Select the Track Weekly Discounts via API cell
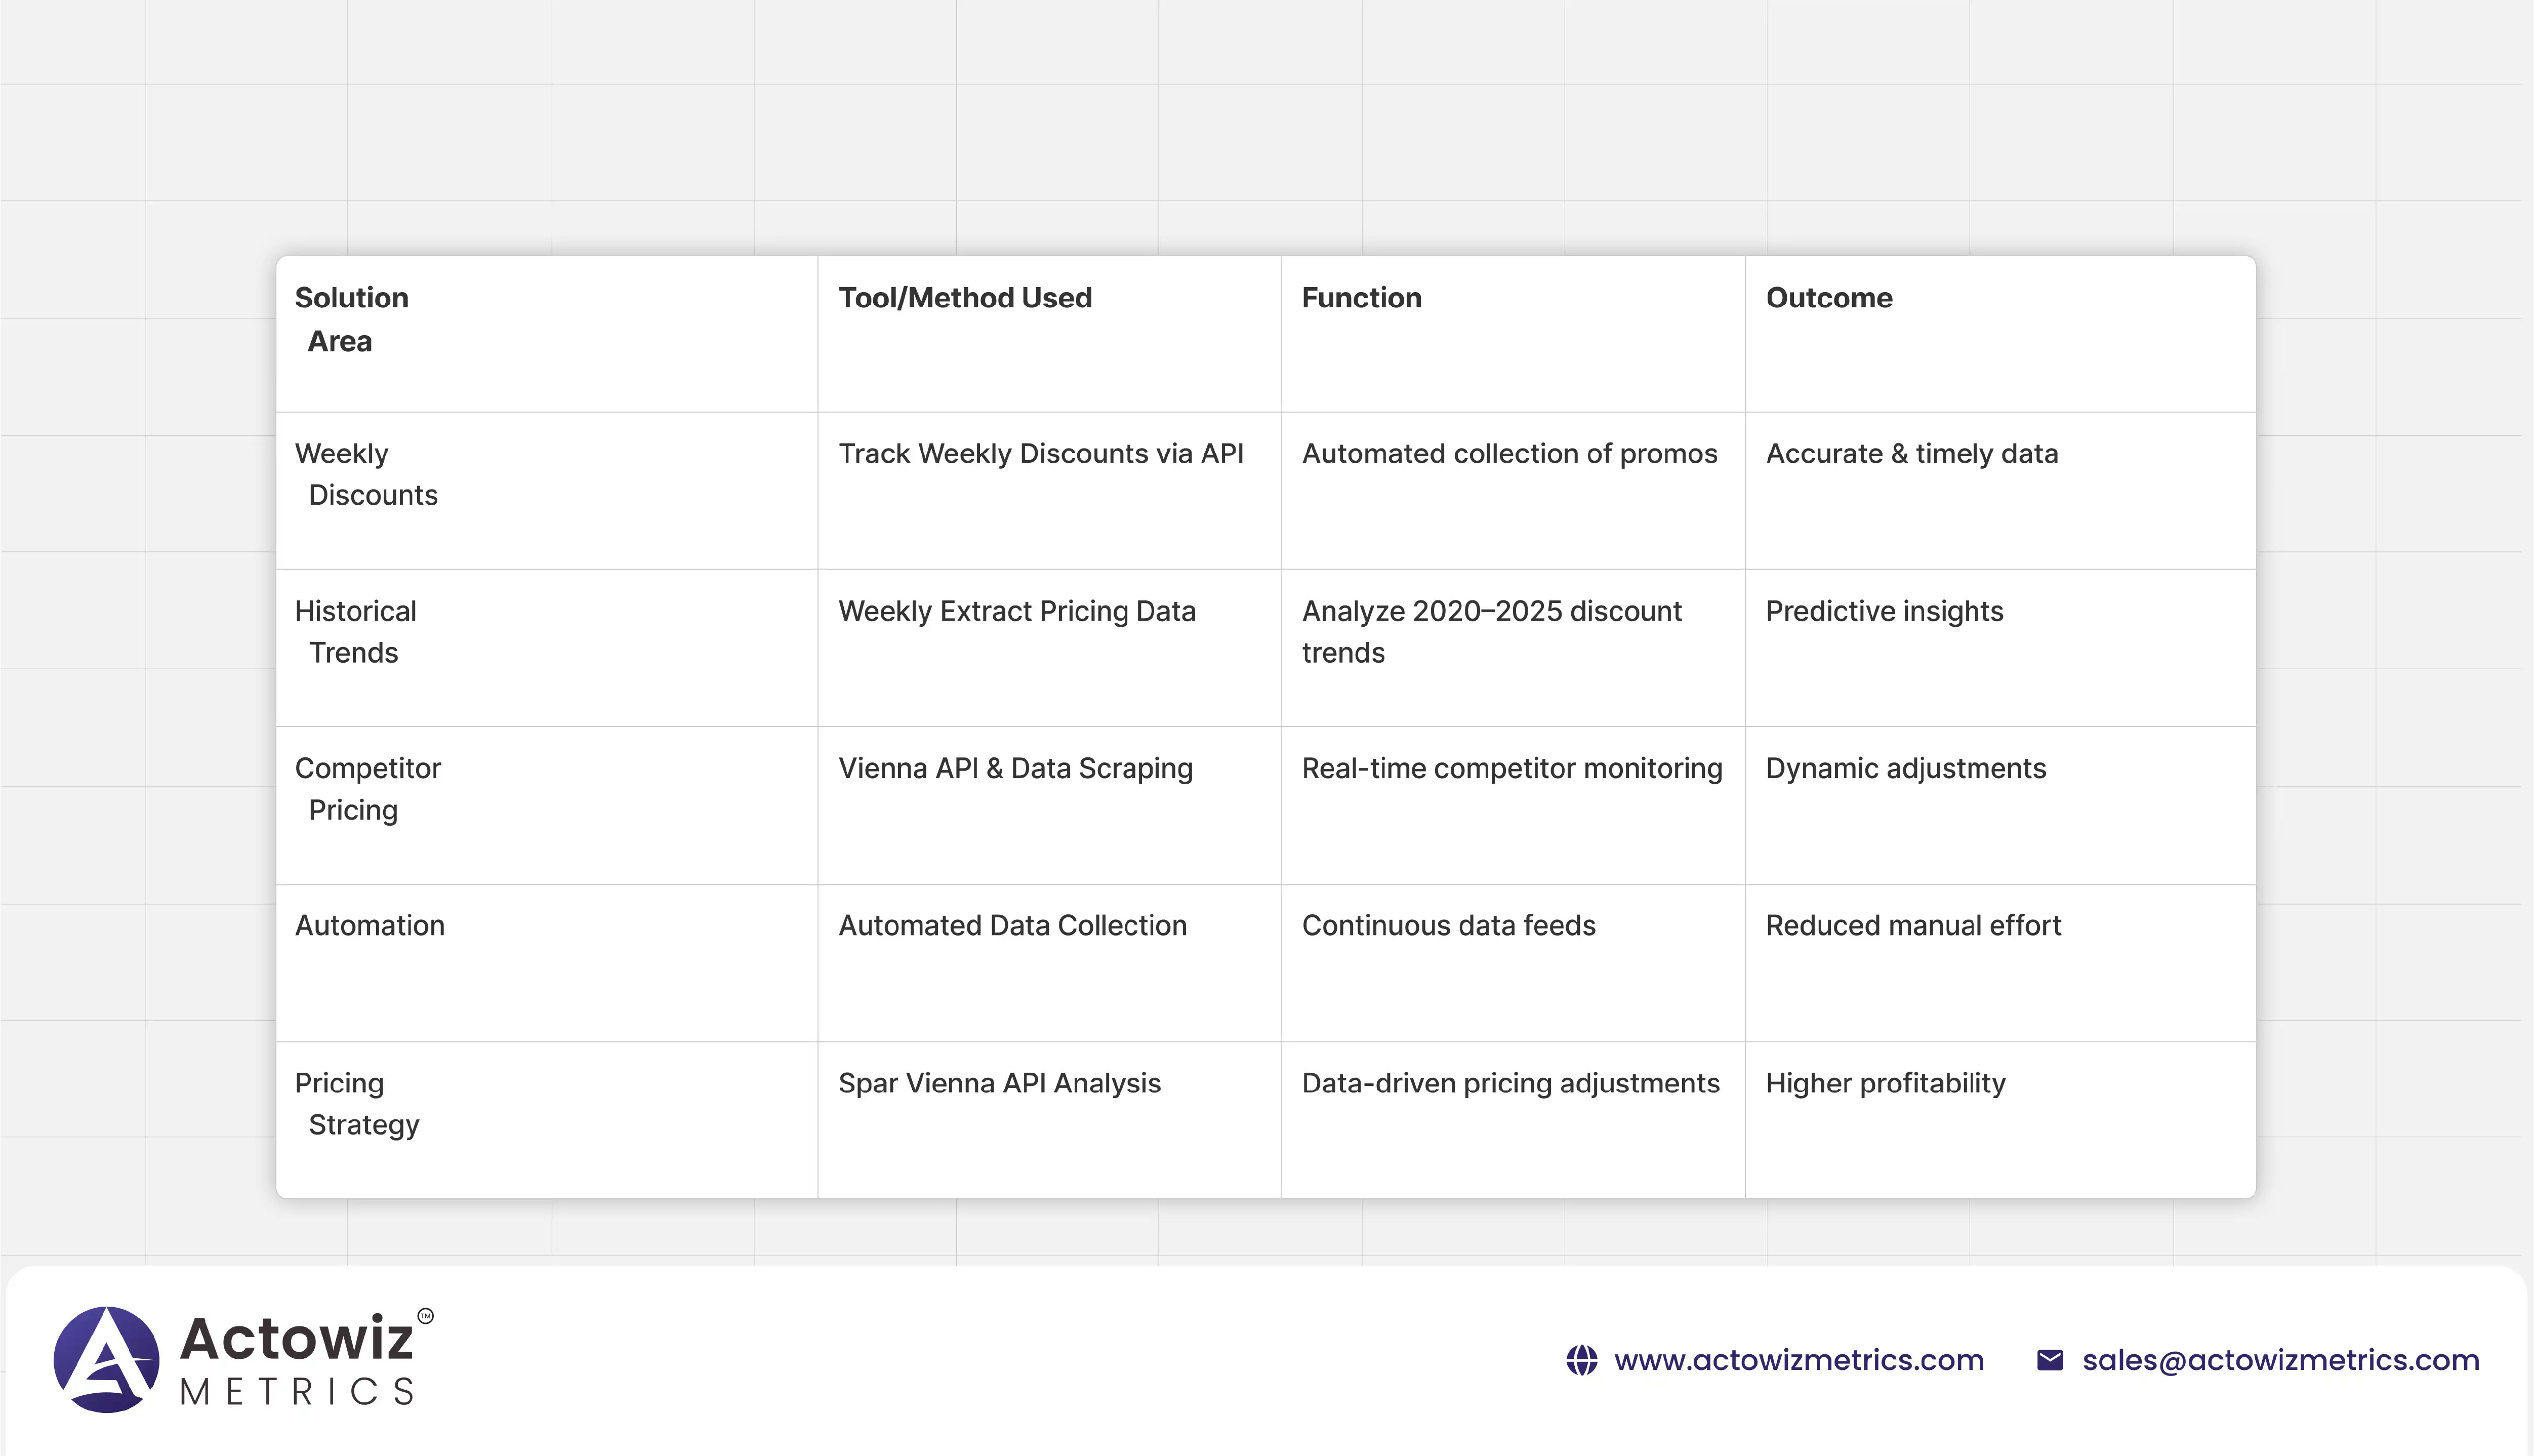Image resolution: width=2534 pixels, height=1456 pixels. click(1041, 454)
